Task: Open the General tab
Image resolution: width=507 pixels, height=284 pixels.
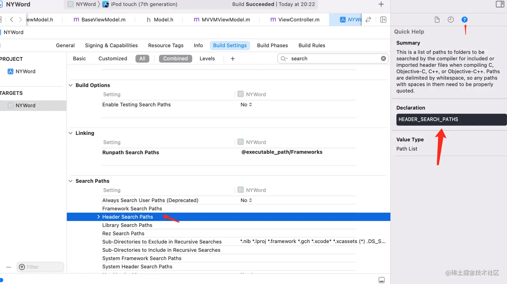Action: 65,46
